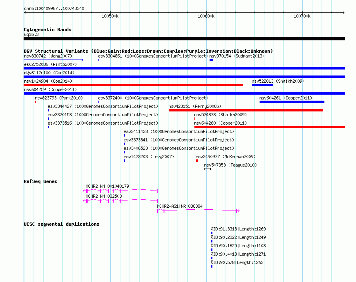Open duplication %ID:91.3318|Length:1269
The width and height of the screenshot is (356, 282).
click(238, 229)
